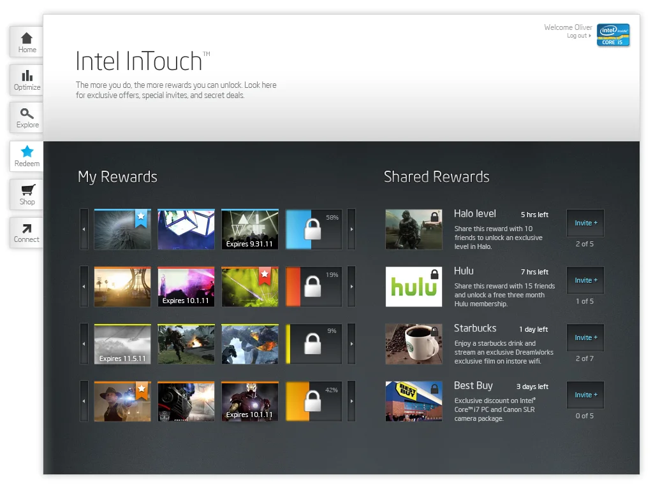Click the 1 of 5 invite count
Viewport: 653px width, 489px height.
[585, 301]
